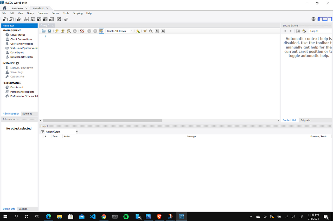
Task: Stop query execution icon
Action: coord(75,31)
